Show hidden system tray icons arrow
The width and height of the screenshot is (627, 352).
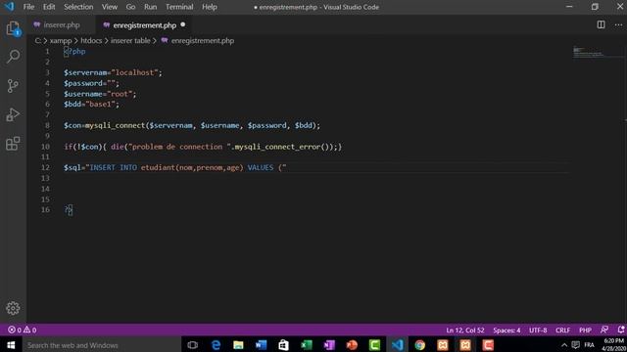[564, 345]
